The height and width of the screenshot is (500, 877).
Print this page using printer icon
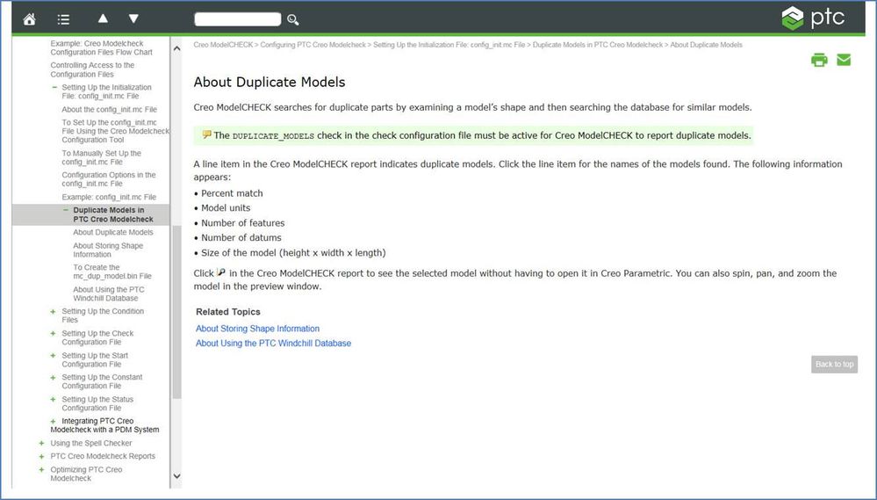tap(819, 60)
